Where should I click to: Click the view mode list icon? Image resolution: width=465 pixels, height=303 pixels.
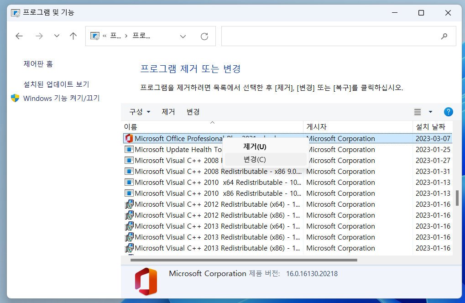[x=418, y=112]
